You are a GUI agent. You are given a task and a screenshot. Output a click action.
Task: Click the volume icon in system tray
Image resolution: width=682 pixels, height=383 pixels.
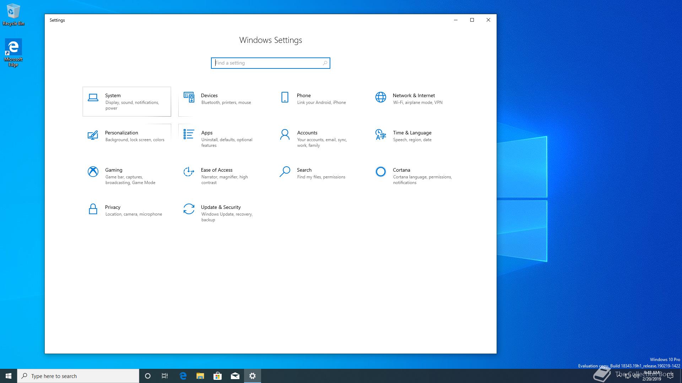[636, 376]
